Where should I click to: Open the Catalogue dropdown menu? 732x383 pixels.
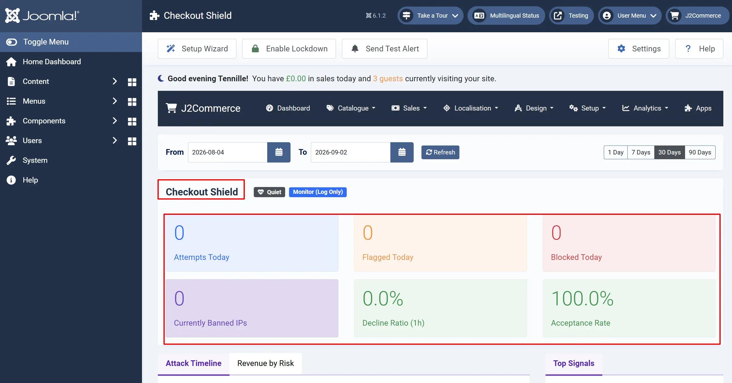[351, 108]
